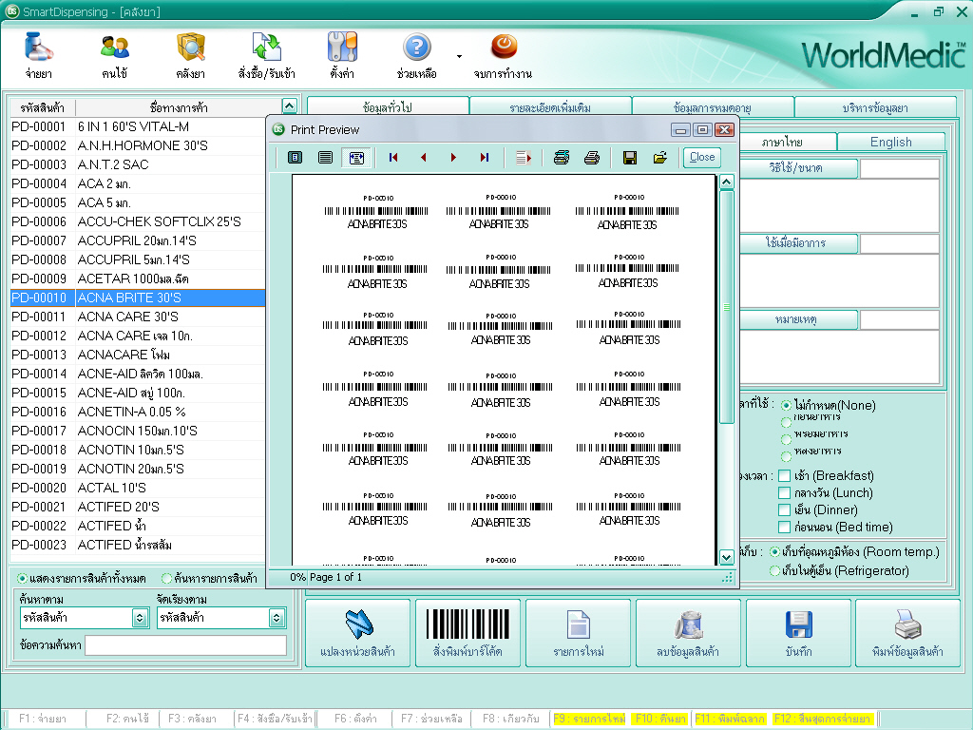
Task: Click the ข้อความค้นหา search text field
Action: [x=185, y=645]
